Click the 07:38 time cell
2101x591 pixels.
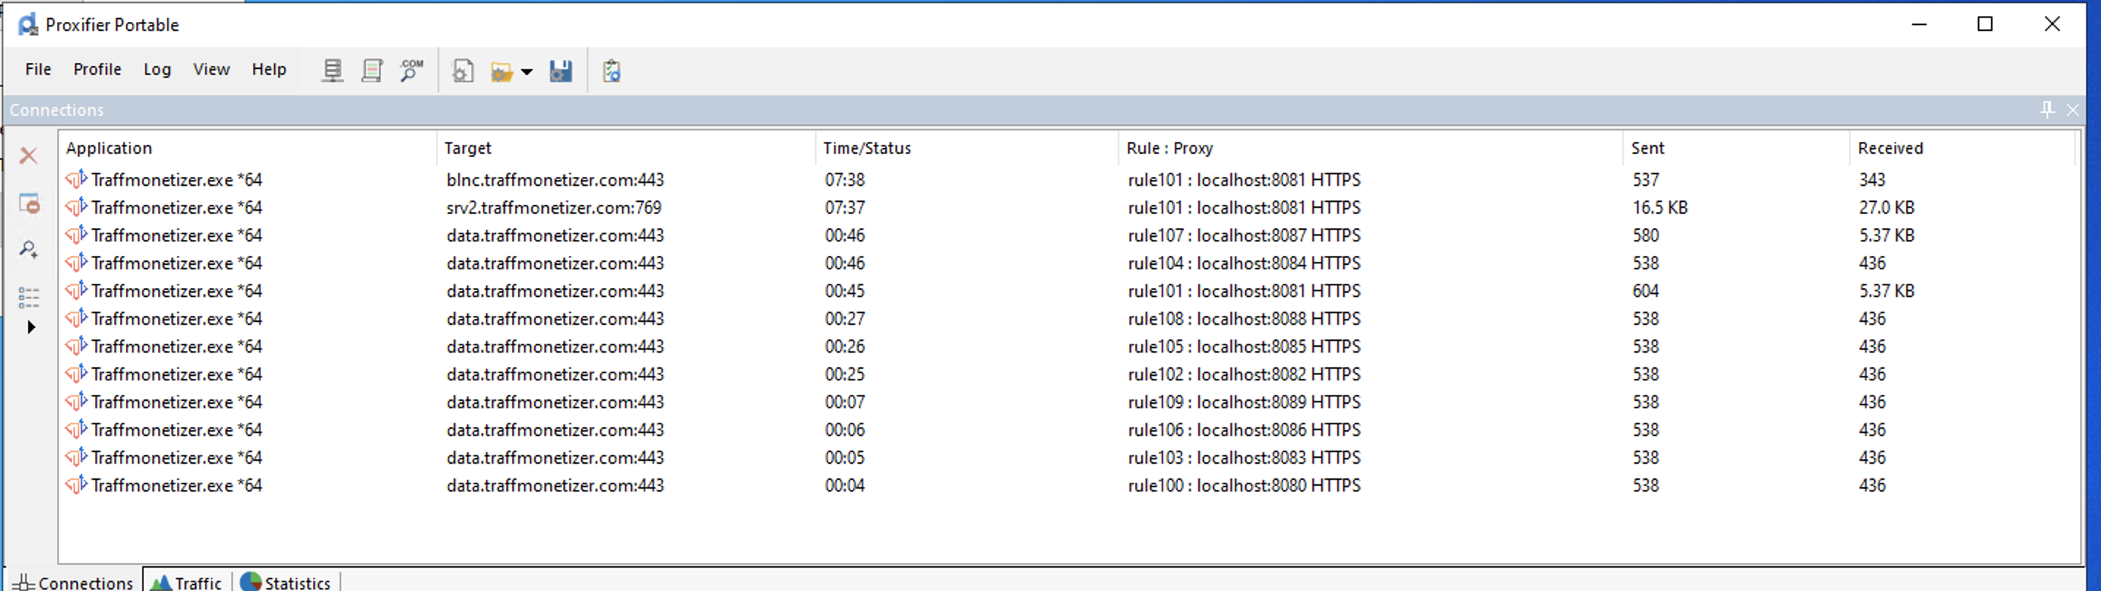click(x=845, y=179)
